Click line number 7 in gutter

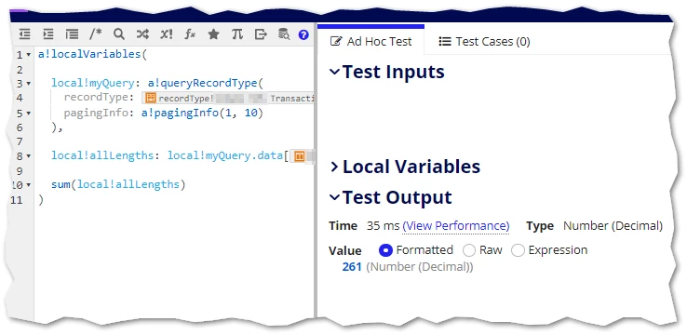tap(19, 141)
